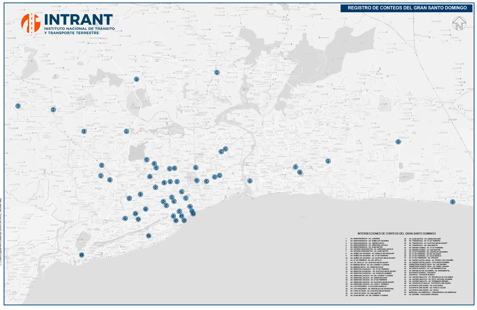
Task: Click map marker number 2 near the coast
Action: pos(149,236)
